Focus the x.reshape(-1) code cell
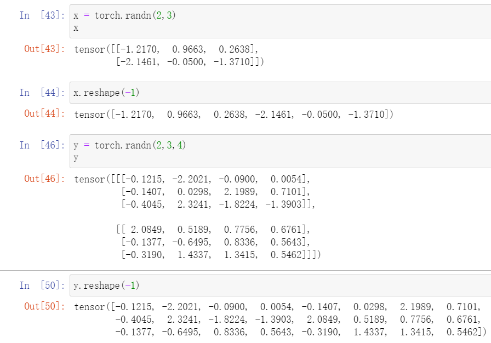Image resolution: width=491 pixels, height=343 pixels. point(274,93)
